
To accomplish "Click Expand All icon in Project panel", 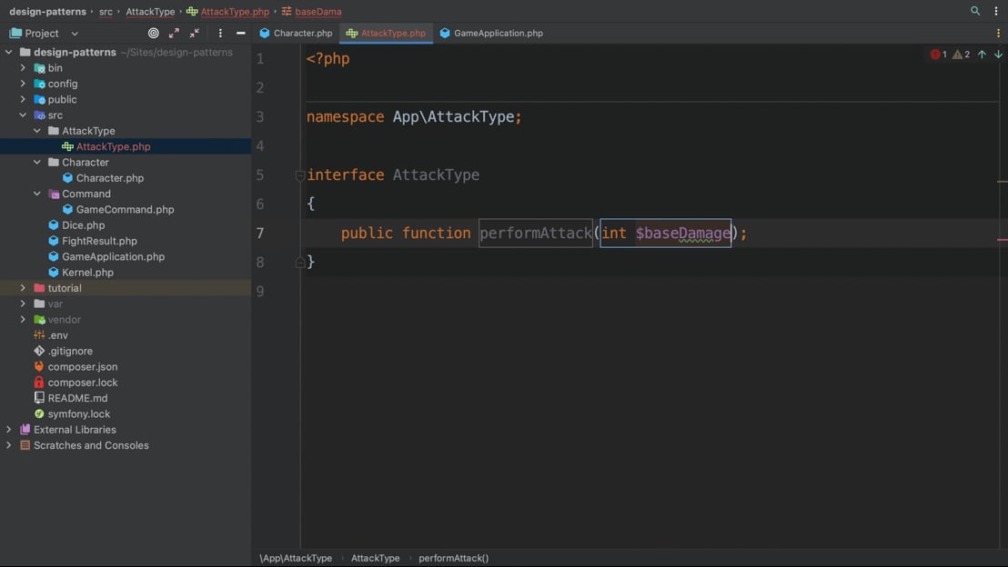I will point(174,33).
